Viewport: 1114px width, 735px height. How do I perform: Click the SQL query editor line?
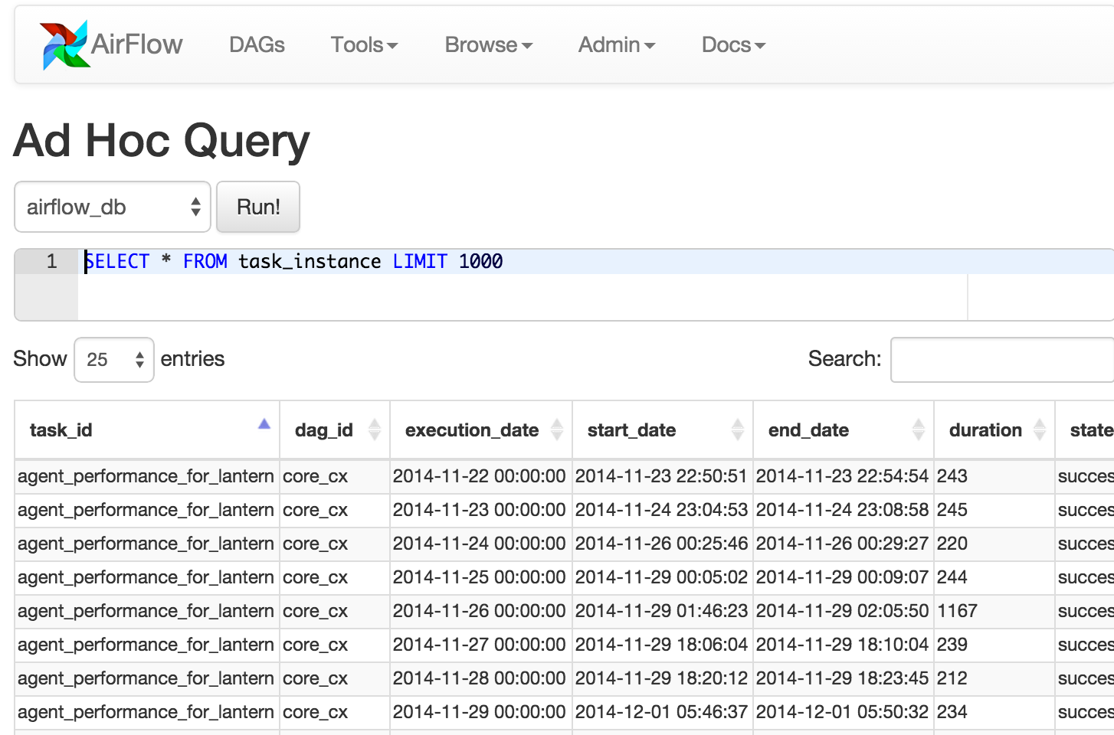coord(536,262)
